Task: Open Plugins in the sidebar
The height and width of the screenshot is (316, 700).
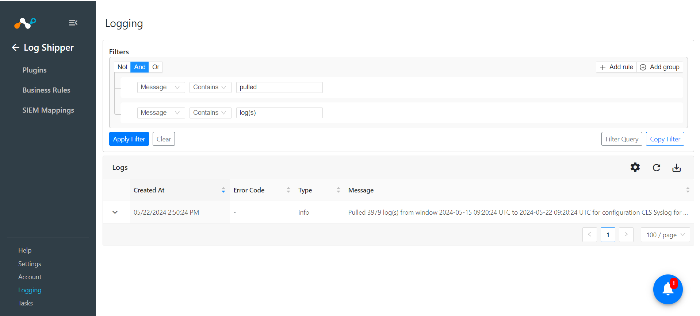Action: [x=34, y=70]
